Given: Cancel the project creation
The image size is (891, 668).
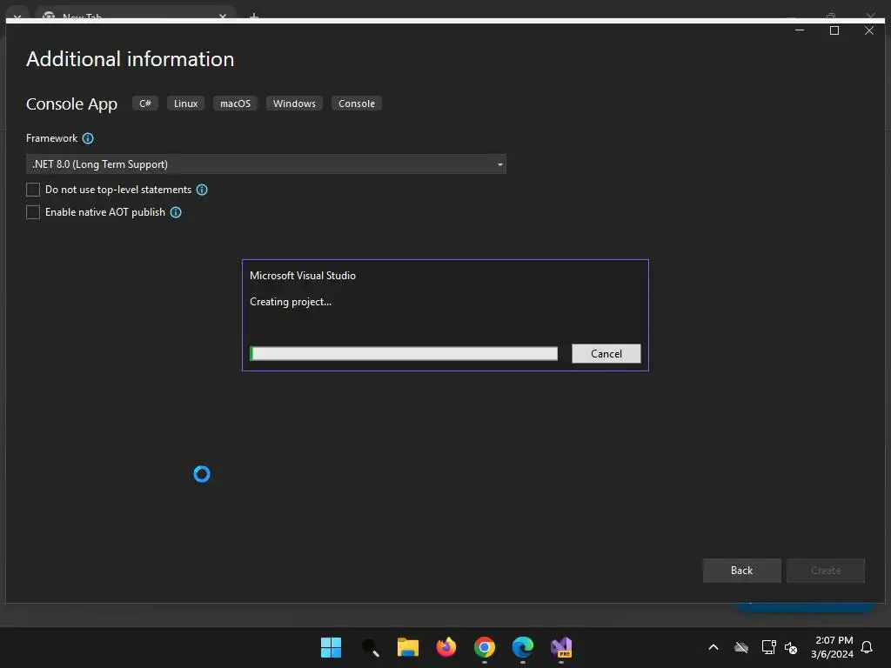Looking at the screenshot, I should pos(606,354).
